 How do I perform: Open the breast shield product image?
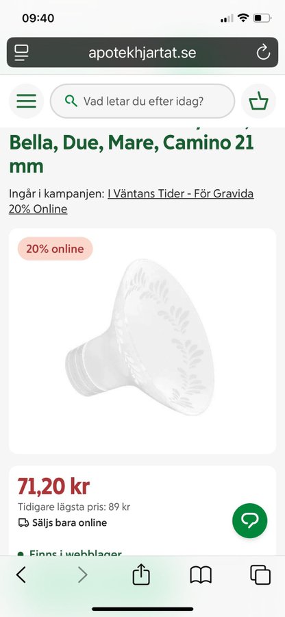coord(142,341)
